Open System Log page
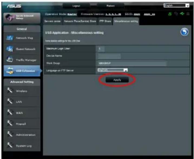The image size is (194, 159). click(22, 146)
